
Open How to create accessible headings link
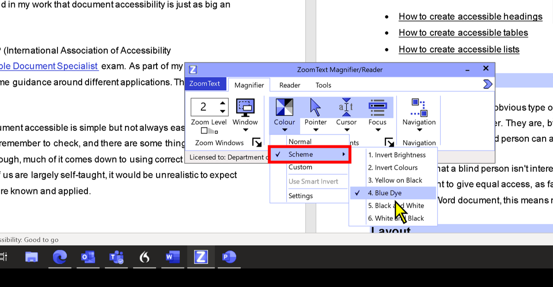pyautogui.click(x=470, y=16)
